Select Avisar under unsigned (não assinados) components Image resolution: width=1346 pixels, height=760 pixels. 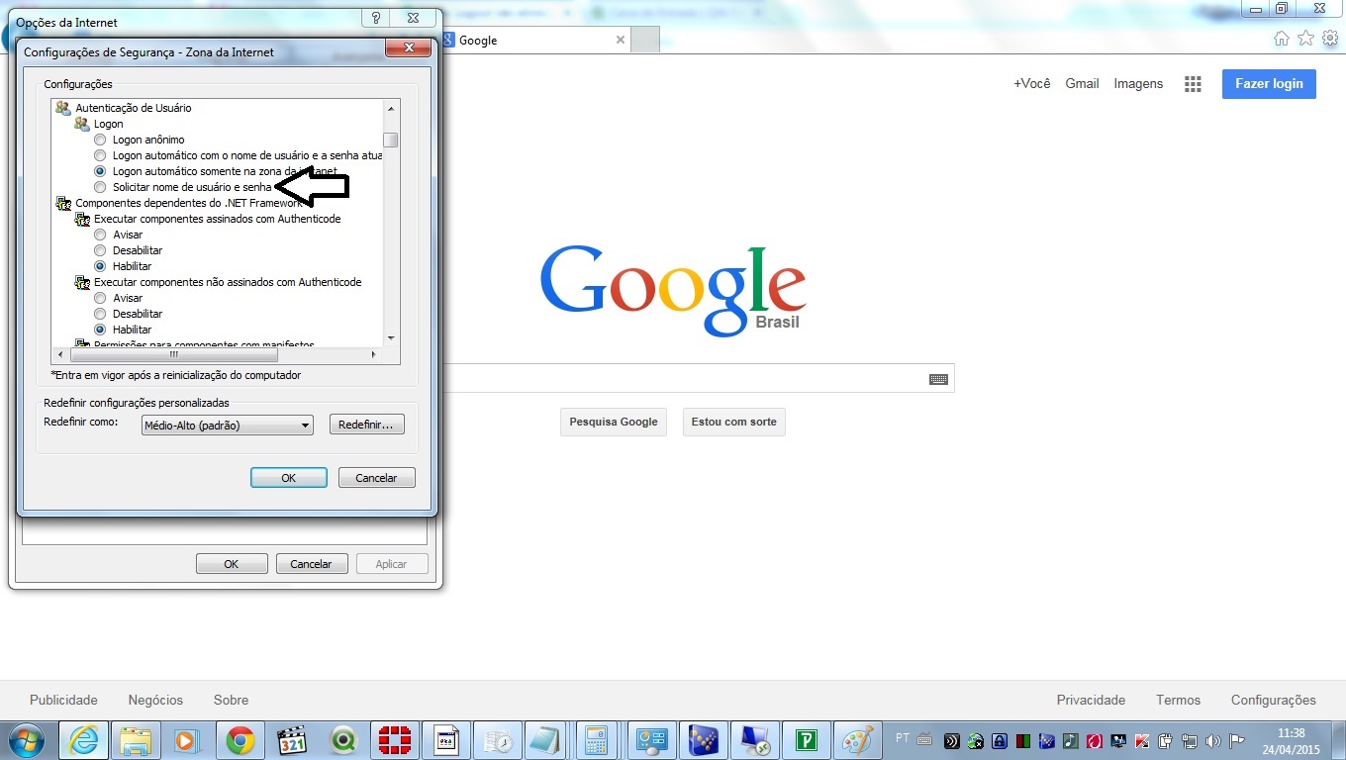point(100,298)
